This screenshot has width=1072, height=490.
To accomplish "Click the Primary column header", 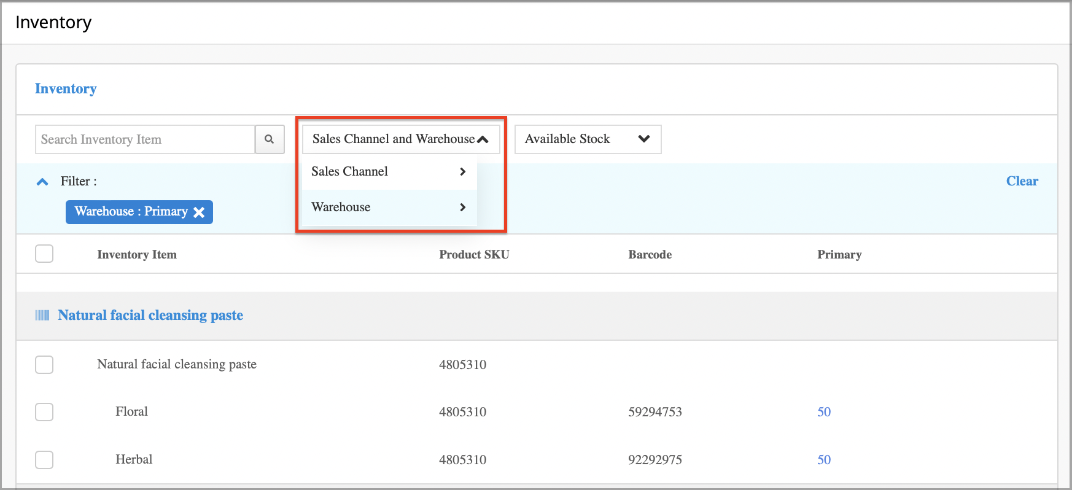I will pos(839,255).
